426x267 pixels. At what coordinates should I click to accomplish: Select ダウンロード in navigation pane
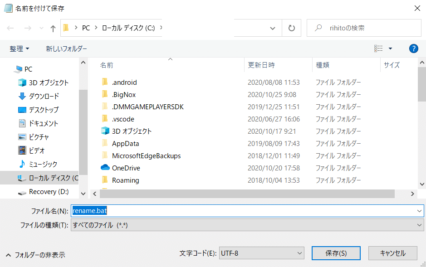[38, 96]
